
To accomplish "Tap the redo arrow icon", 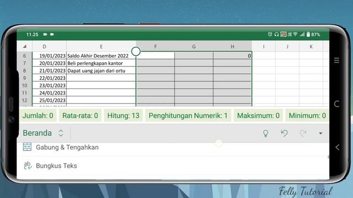I will point(303,133).
